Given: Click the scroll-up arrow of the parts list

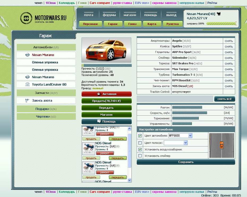Looking at the screenshot, I should click(x=129, y=129).
